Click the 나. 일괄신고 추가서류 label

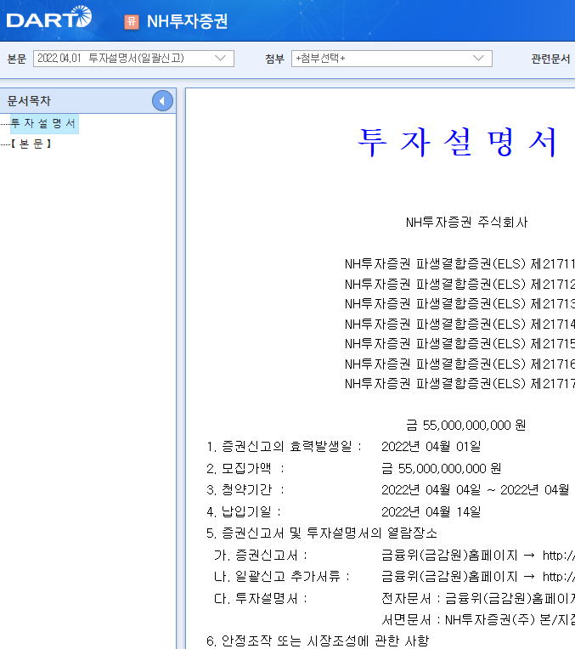pyautogui.click(x=282, y=577)
